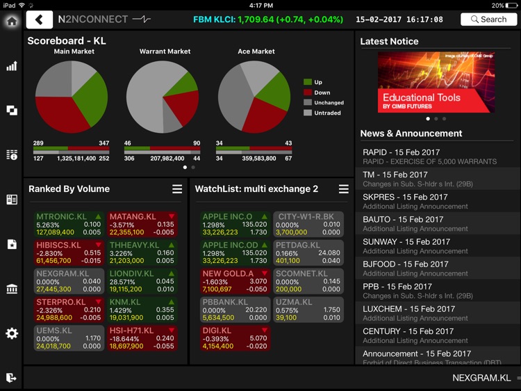Tap the N2NCONNECT pulse line icon
The width and height of the screenshot is (521, 391).
(x=142, y=19)
